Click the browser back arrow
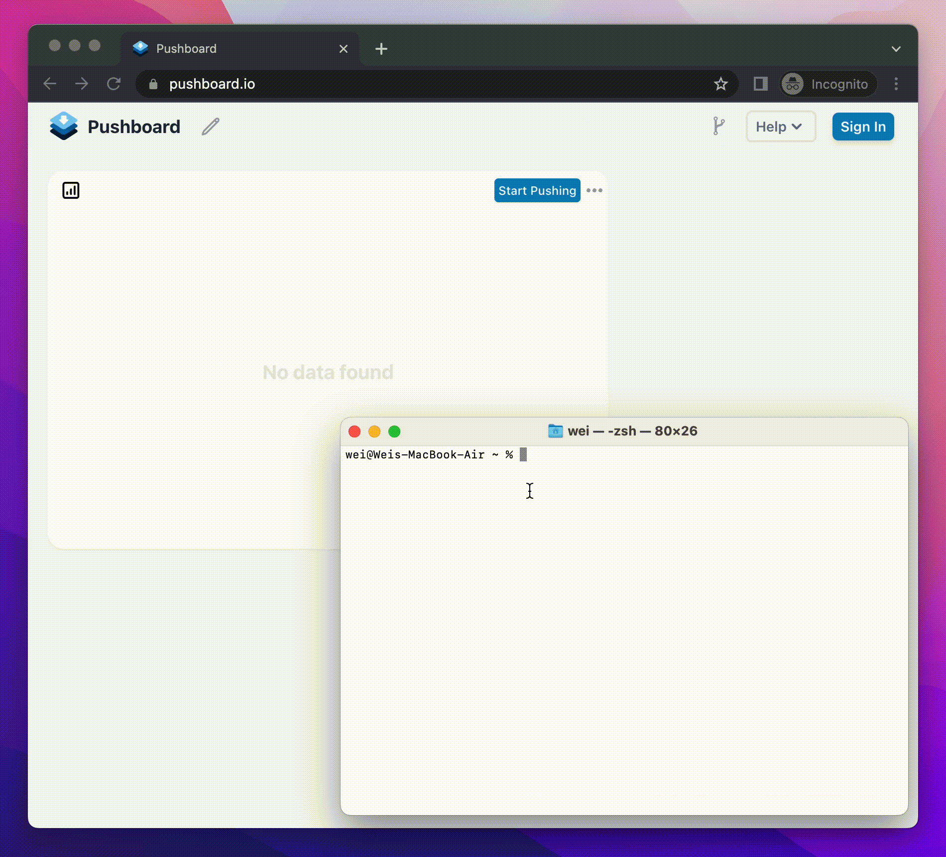Screen dimensions: 946x857 pos(49,84)
